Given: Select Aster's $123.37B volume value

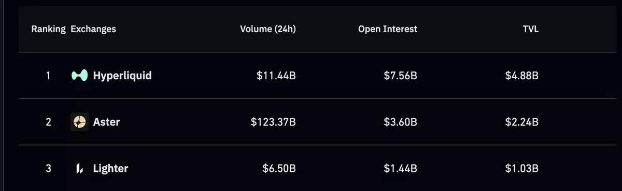Looking at the screenshot, I should coord(274,122).
